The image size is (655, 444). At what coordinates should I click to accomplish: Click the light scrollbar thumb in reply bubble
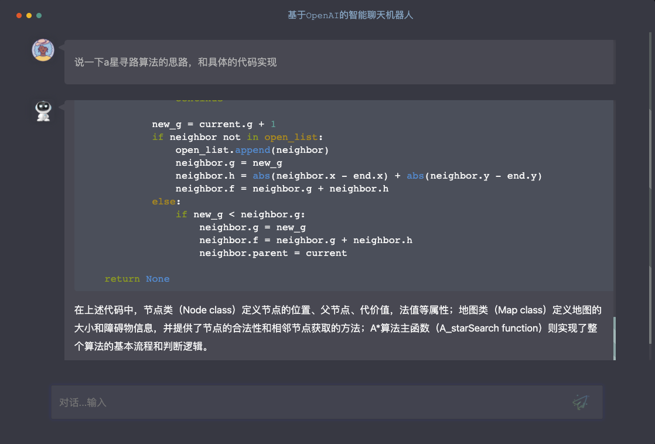(614, 338)
